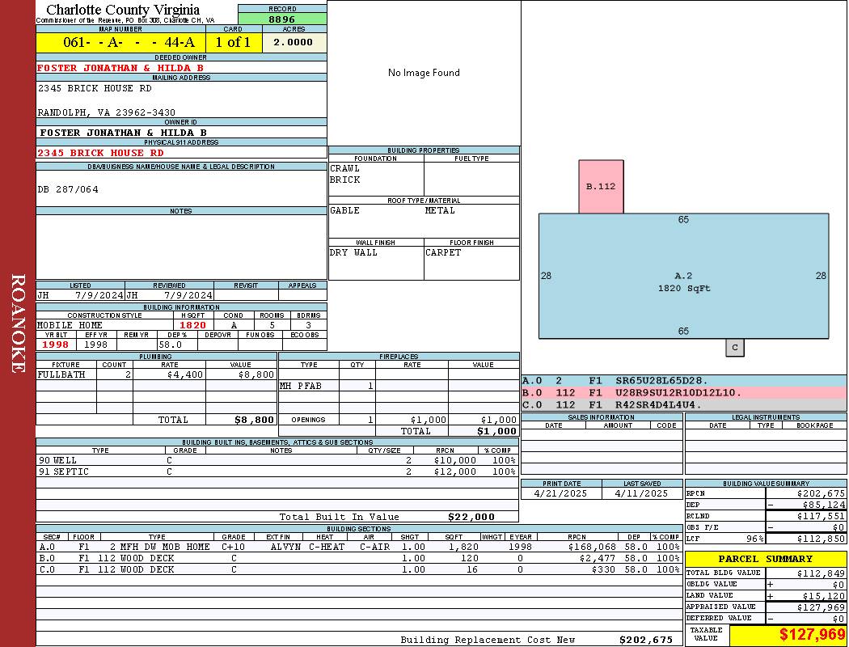Image resolution: width=849 pixels, height=647 pixels.
Task: Click the red taxable value $127,969
Action: (x=812, y=635)
